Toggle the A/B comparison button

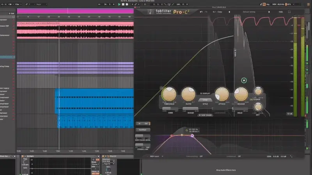pyautogui.click(x=214, y=12)
